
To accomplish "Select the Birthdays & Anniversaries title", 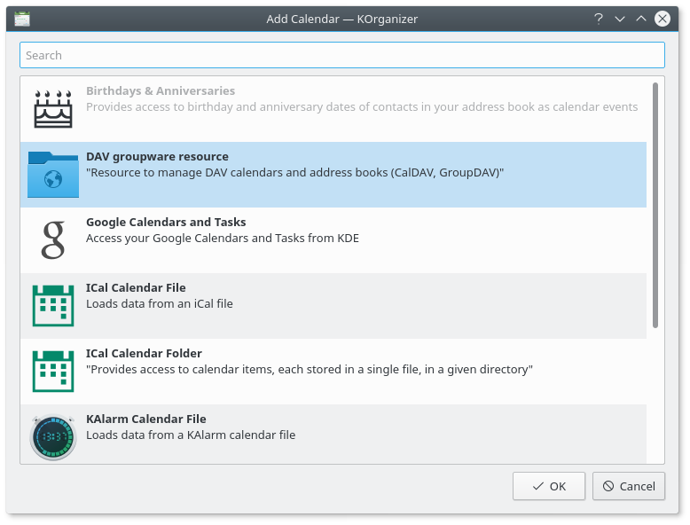I will coord(161,91).
